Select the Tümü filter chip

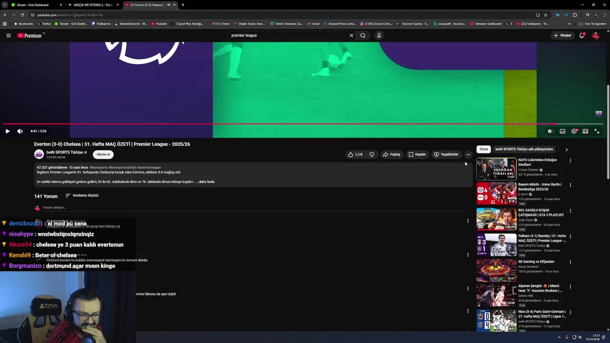click(484, 149)
